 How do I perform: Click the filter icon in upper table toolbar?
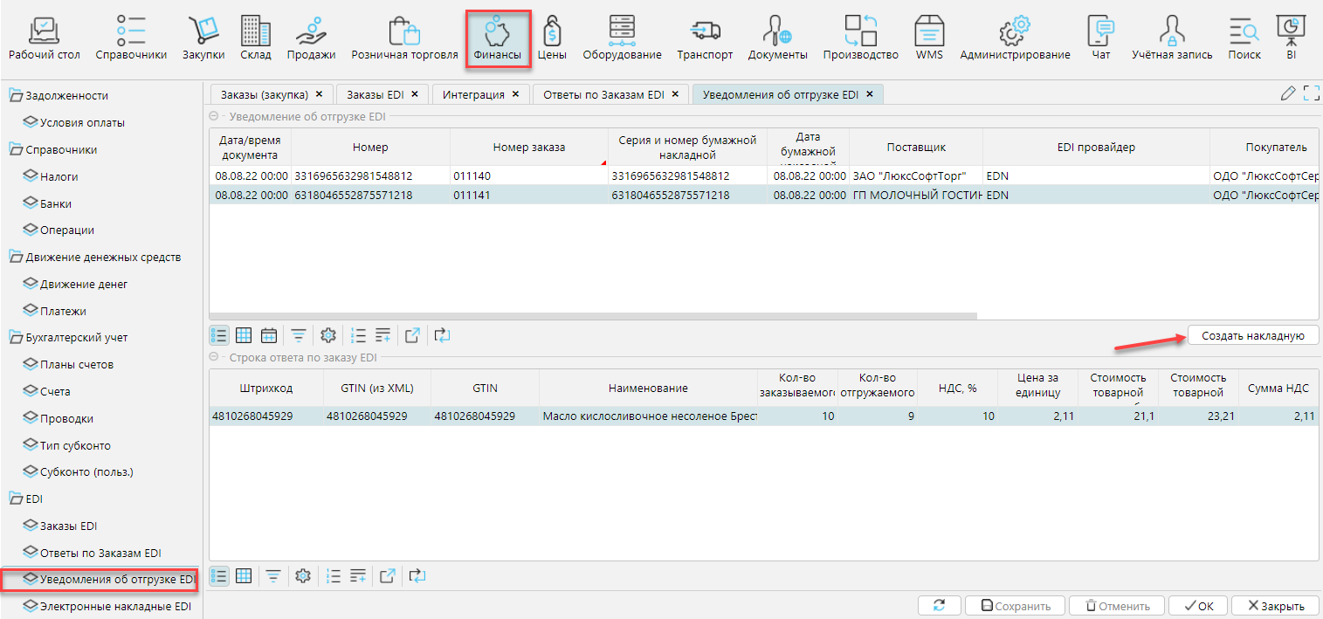click(x=299, y=335)
